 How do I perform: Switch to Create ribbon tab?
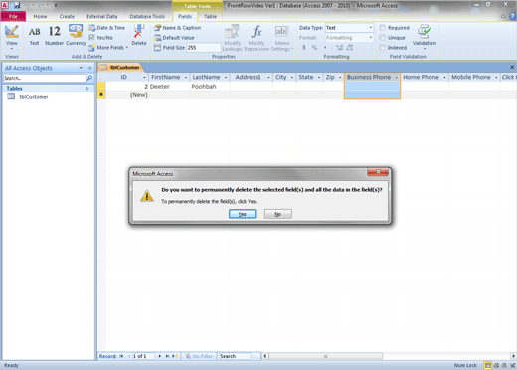(67, 16)
